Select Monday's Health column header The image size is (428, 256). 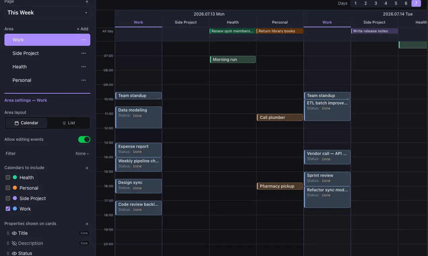[233, 22]
